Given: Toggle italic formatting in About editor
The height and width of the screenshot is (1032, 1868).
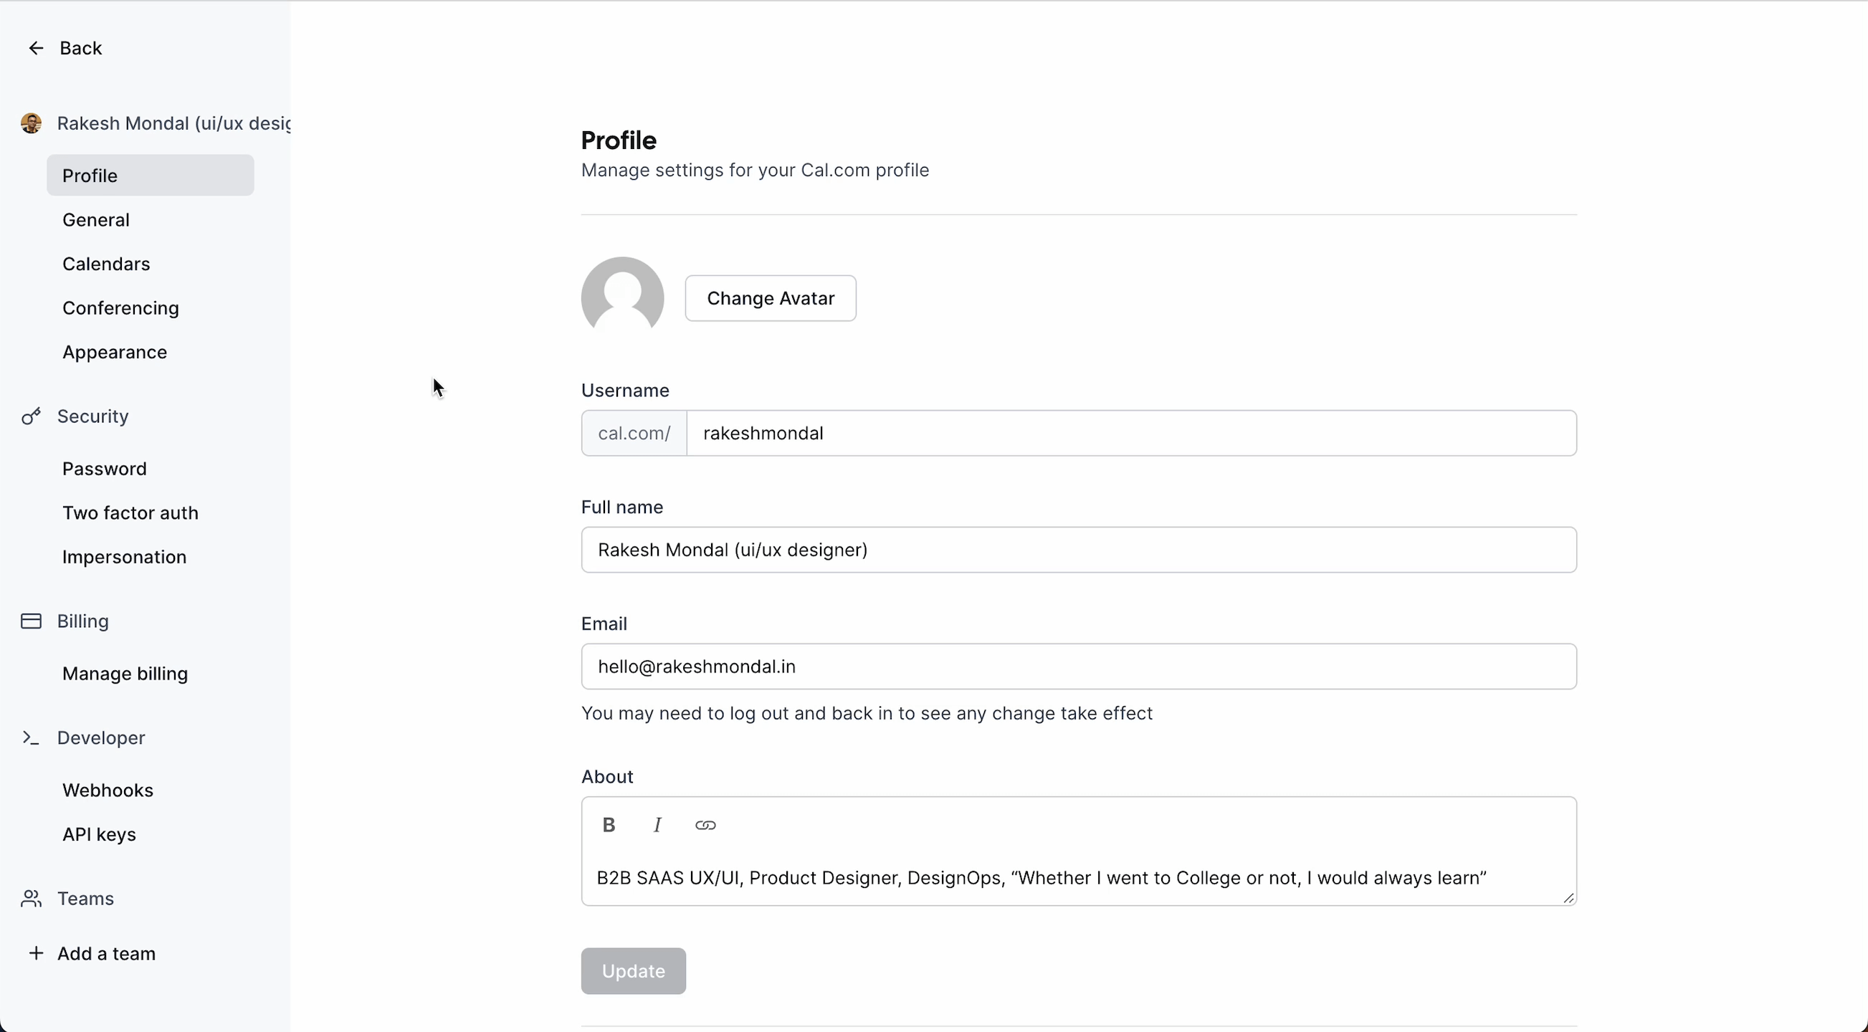Looking at the screenshot, I should click(x=657, y=825).
